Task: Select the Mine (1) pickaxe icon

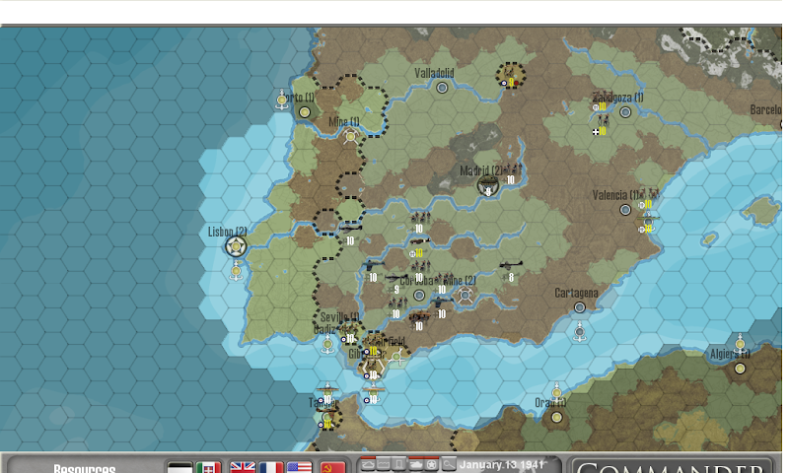Action: (x=351, y=136)
